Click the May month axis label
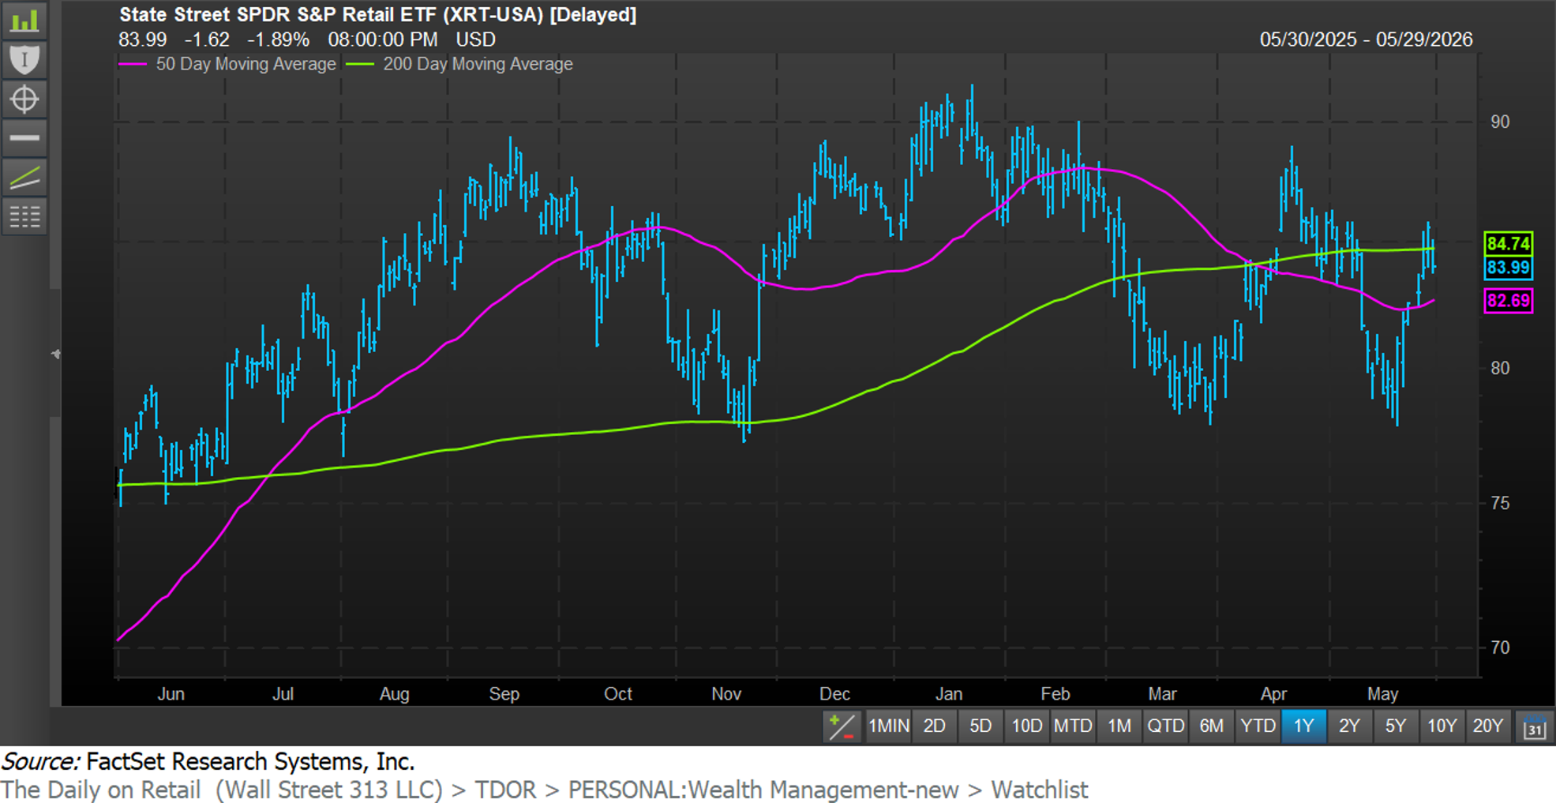The height and width of the screenshot is (803, 1556). pyautogui.click(x=1382, y=694)
